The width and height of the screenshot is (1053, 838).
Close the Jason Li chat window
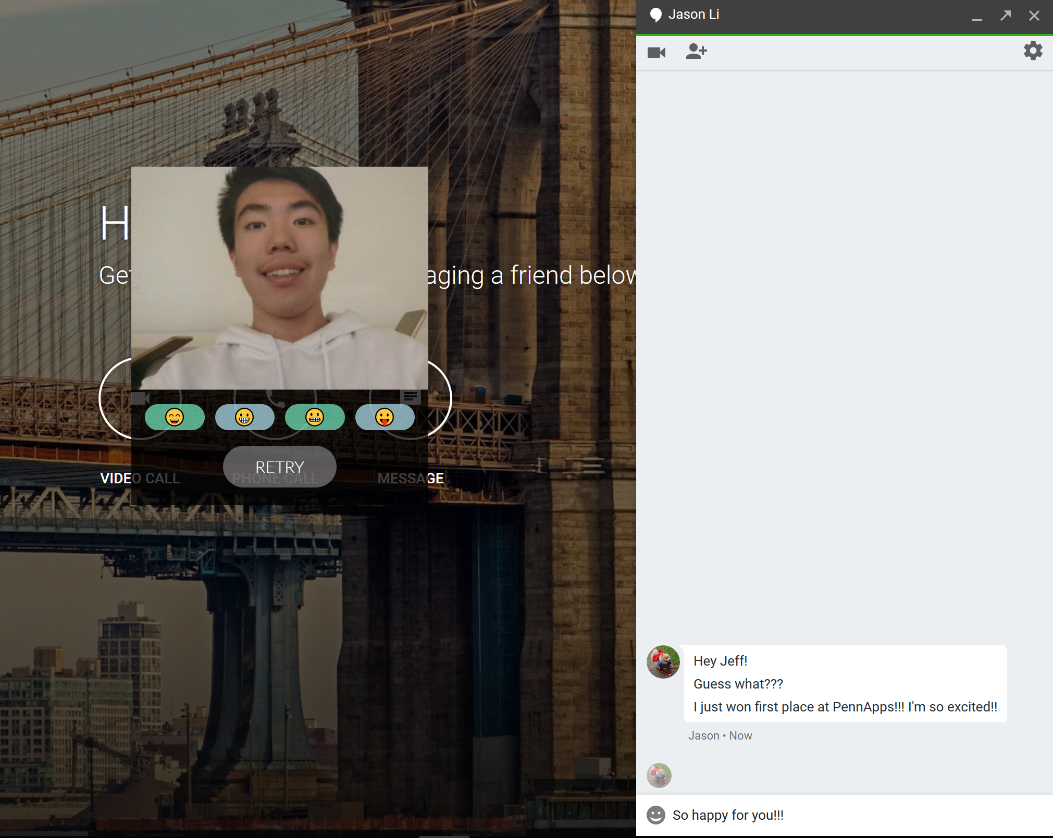(1034, 16)
